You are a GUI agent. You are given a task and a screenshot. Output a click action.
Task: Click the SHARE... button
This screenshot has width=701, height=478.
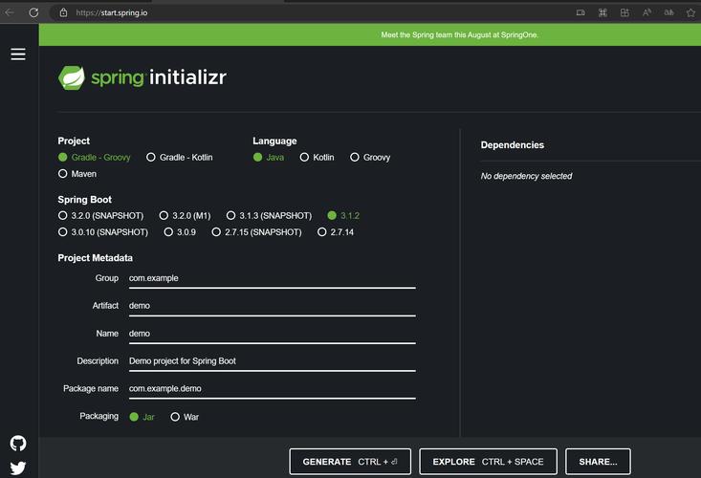coord(598,462)
